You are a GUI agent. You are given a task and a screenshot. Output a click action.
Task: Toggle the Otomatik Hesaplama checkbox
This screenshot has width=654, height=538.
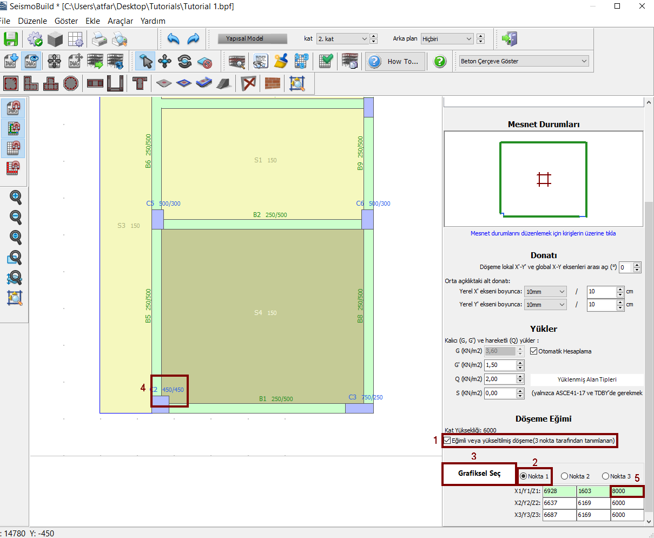(533, 351)
